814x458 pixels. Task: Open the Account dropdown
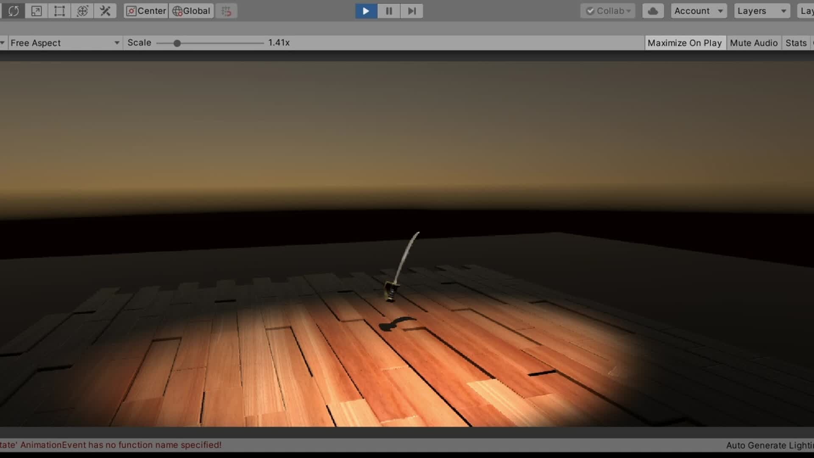coord(698,11)
